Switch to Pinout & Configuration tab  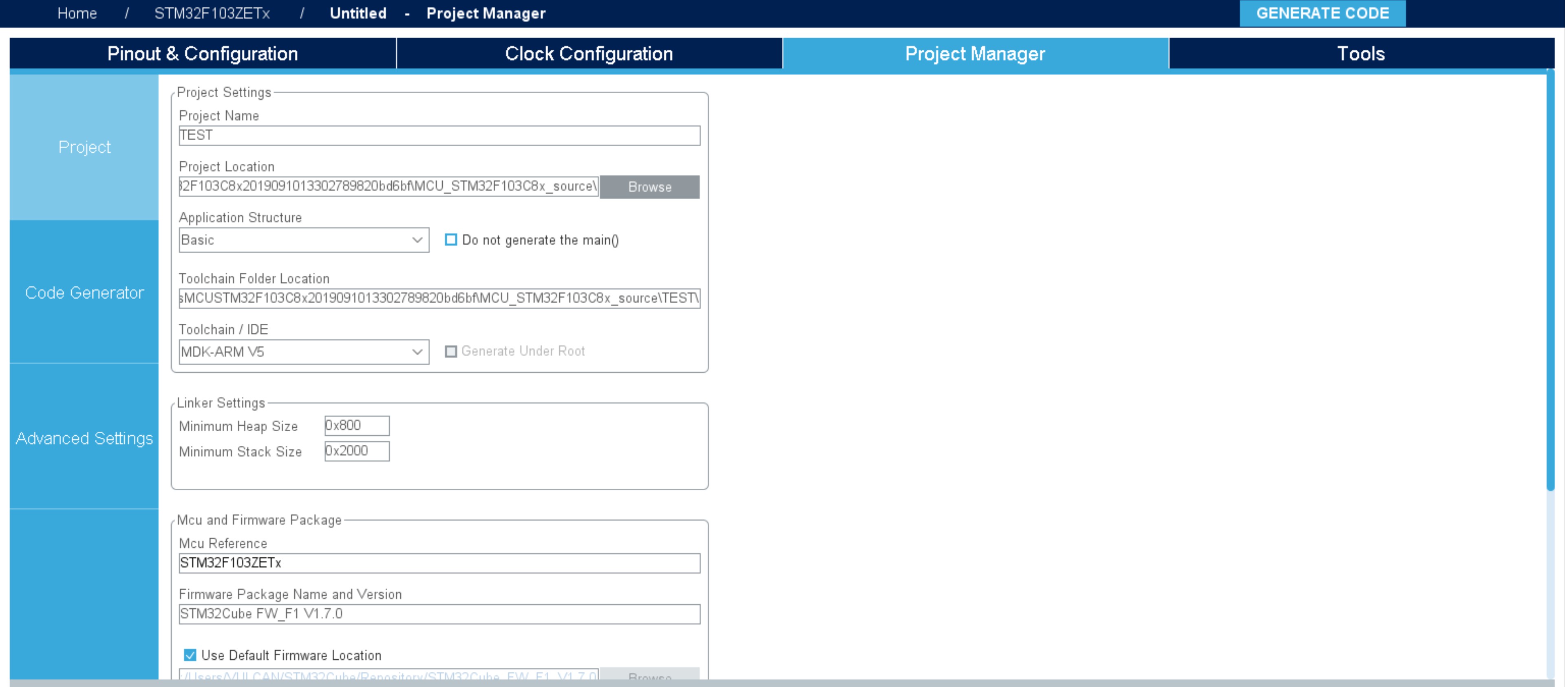coord(202,53)
